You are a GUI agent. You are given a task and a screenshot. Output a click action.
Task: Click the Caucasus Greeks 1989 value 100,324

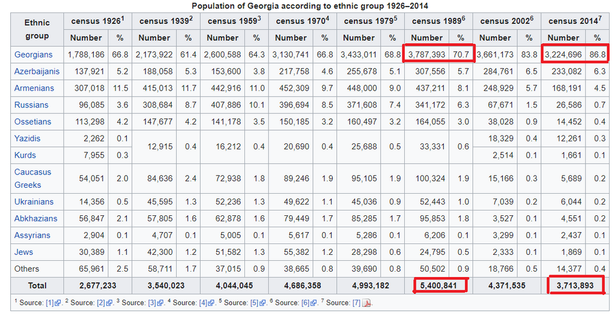click(430, 178)
